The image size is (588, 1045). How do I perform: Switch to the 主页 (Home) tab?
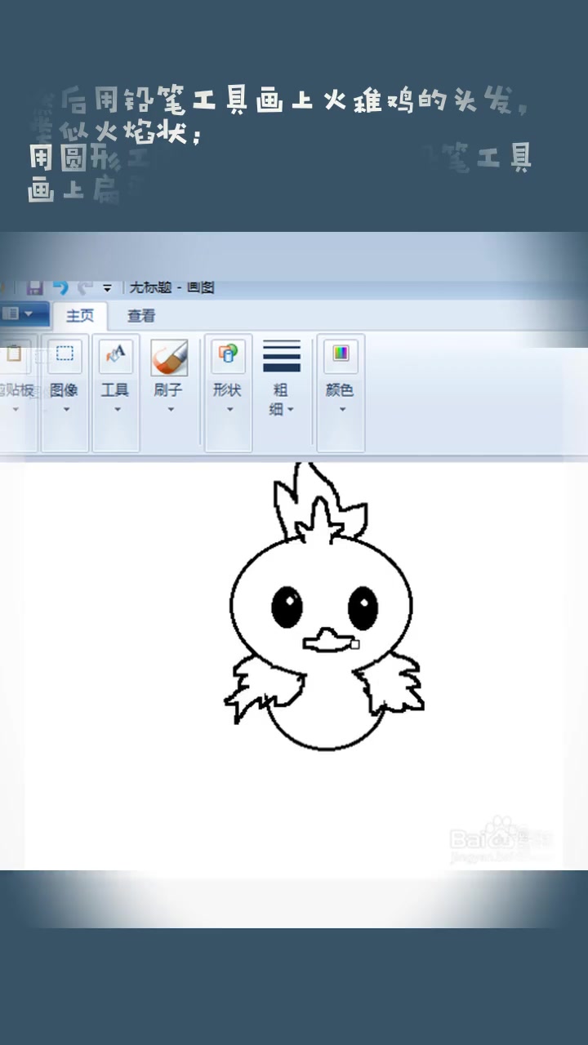click(79, 316)
